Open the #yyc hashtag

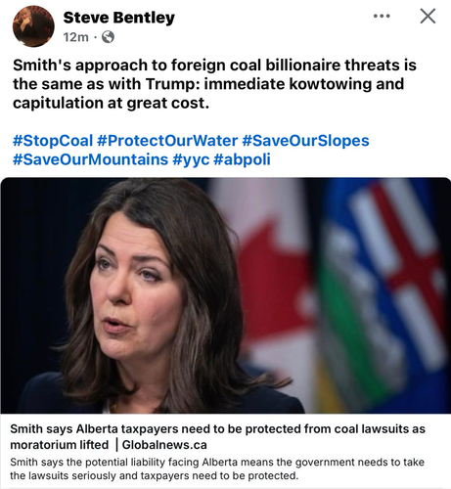coord(191,159)
